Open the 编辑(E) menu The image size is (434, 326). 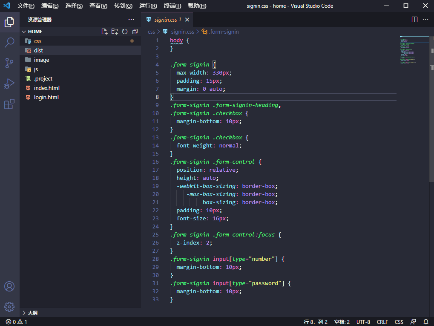click(50, 6)
